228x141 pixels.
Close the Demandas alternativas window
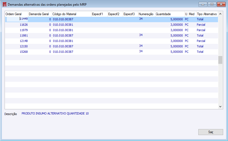click(221, 4)
